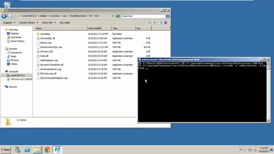Click wwwroot in the address breadcrumb

coord(55,16)
